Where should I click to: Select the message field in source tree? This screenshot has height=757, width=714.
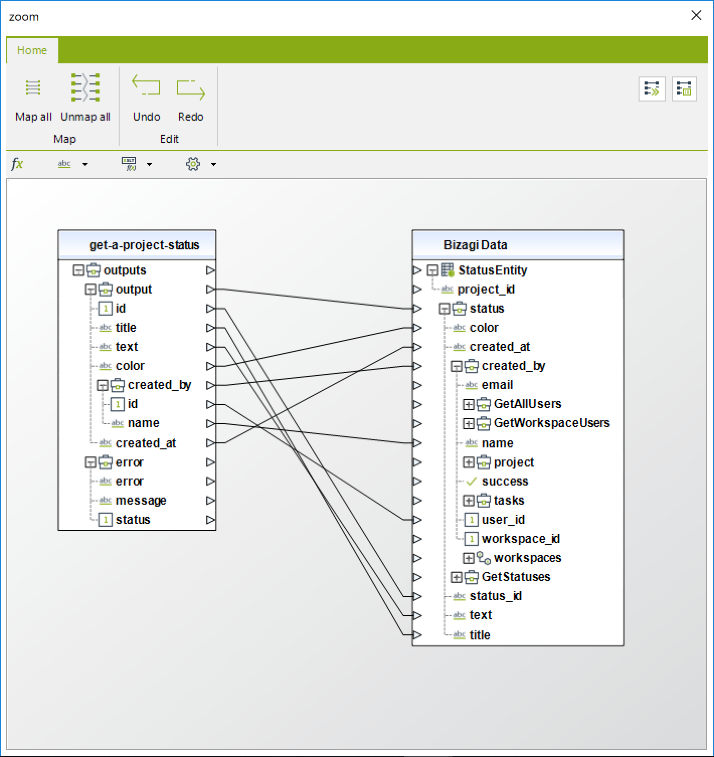pyautogui.click(x=141, y=501)
